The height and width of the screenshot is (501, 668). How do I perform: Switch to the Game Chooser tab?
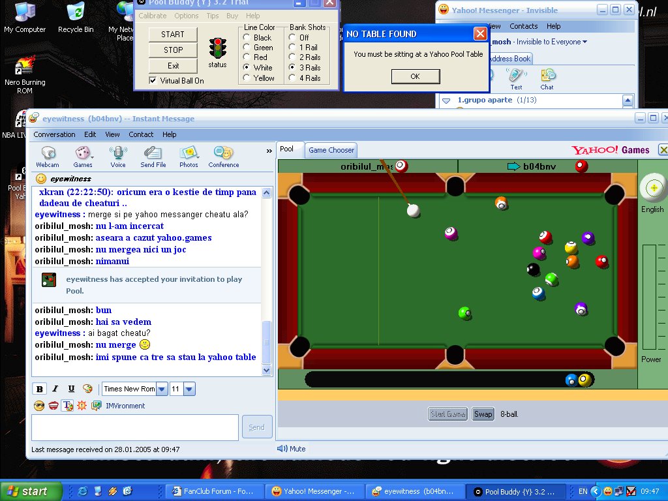331,150
